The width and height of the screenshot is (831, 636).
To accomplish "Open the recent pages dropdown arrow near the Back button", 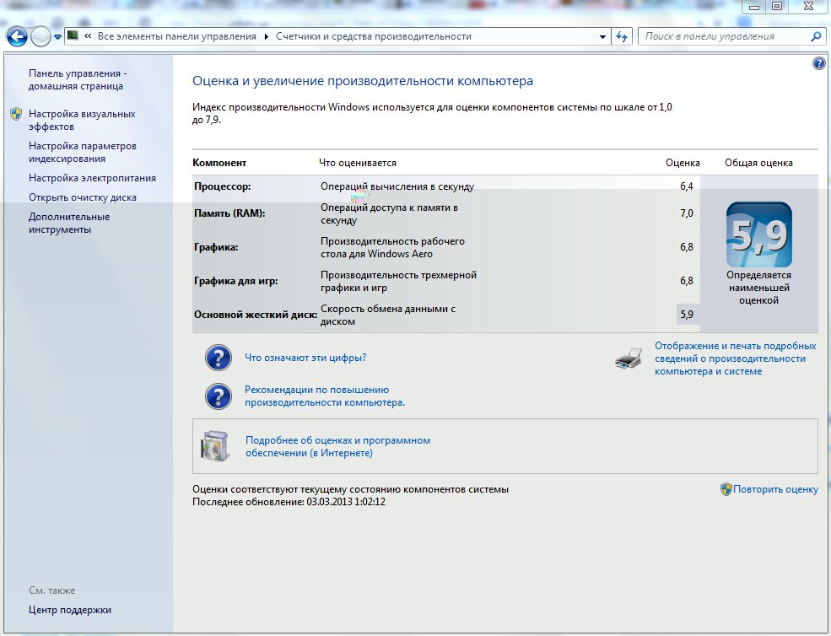I will pyautogui.click(x=57, y=36).
